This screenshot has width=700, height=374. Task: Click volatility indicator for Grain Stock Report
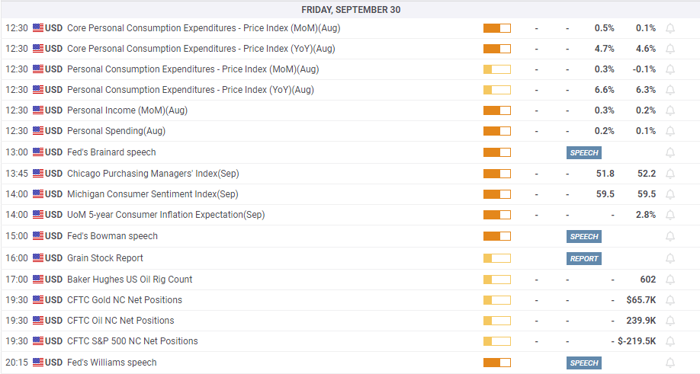[x=496, y=258]
